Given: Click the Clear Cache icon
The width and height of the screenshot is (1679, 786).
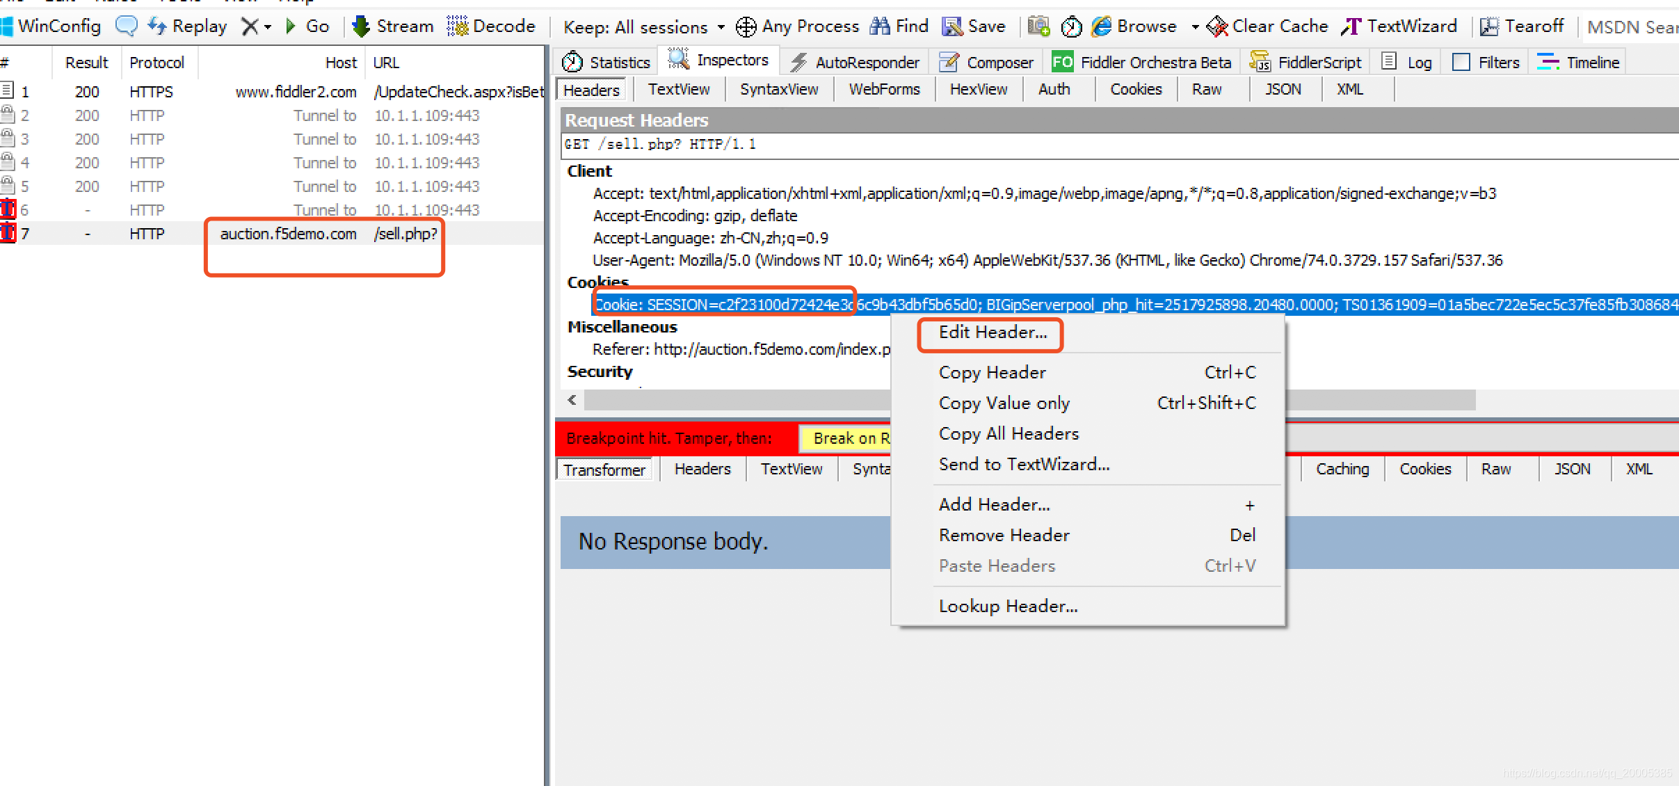Looking at the screenshot, I should pos(1217,26).
